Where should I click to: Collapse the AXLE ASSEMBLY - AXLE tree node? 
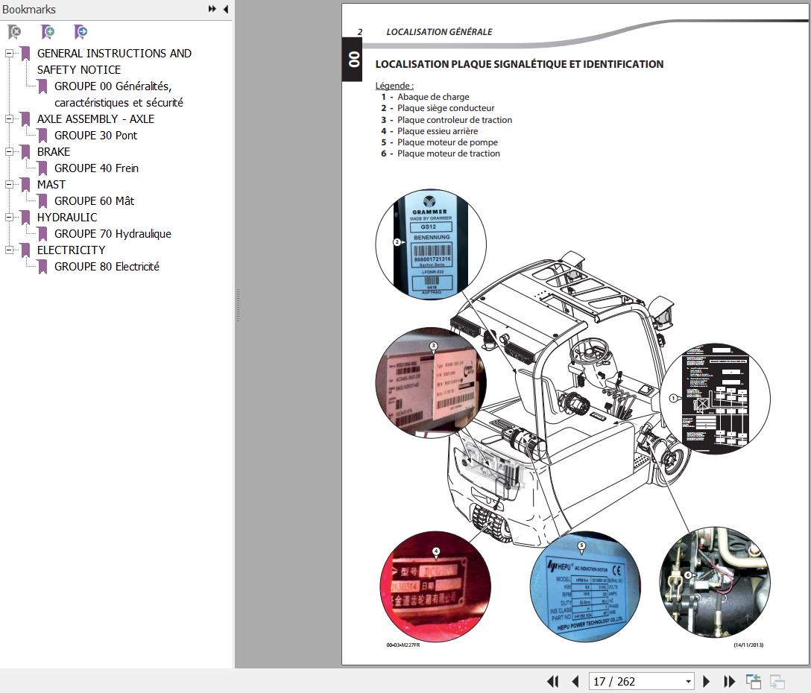pyautogui.click(x=9, y=119)
